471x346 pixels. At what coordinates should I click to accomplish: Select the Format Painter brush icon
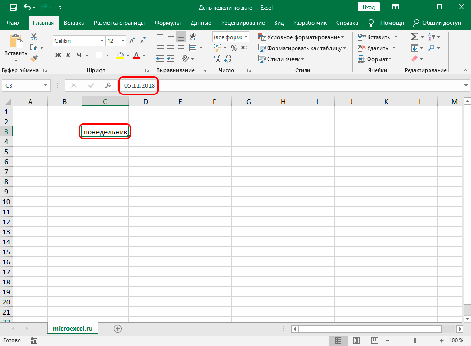(34, 58)
